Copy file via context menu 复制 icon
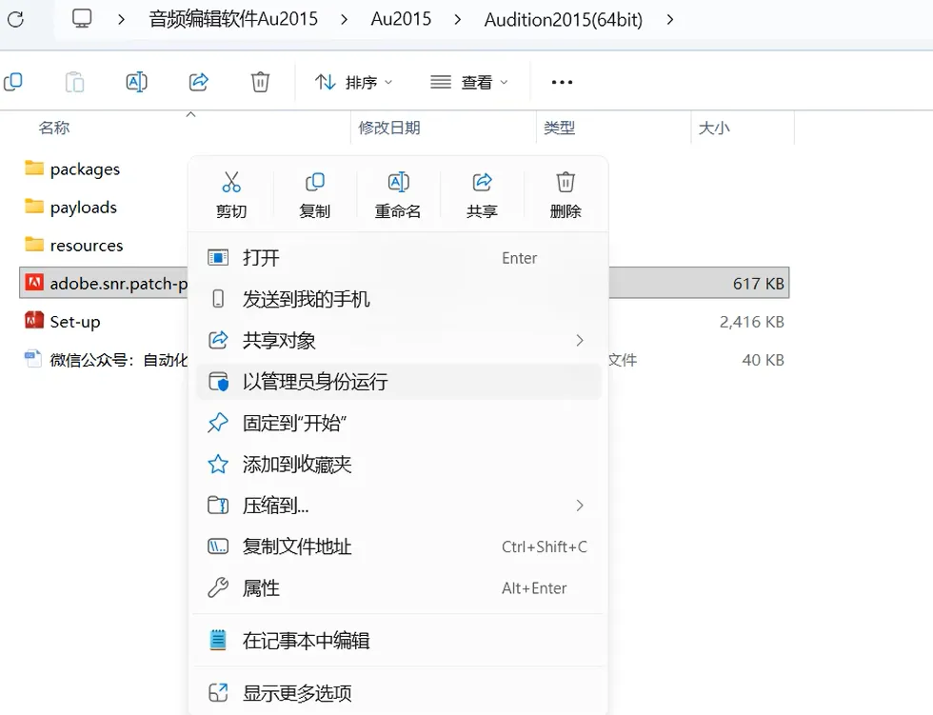The image size is (933, 715). click(x=315, y=182)
